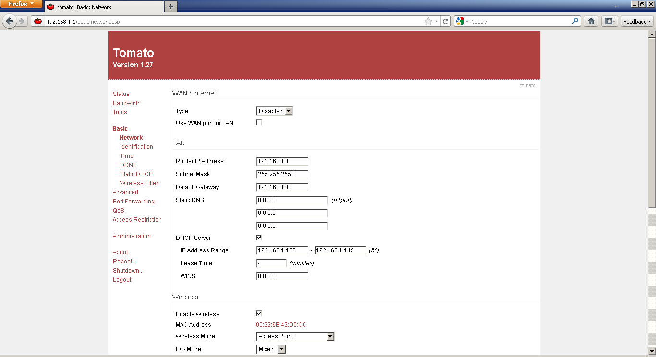Click the IP range end field 192.168.1.149
Image resolution: width=656 pixels, height=357 pixels.
click(x=340, y=250)
